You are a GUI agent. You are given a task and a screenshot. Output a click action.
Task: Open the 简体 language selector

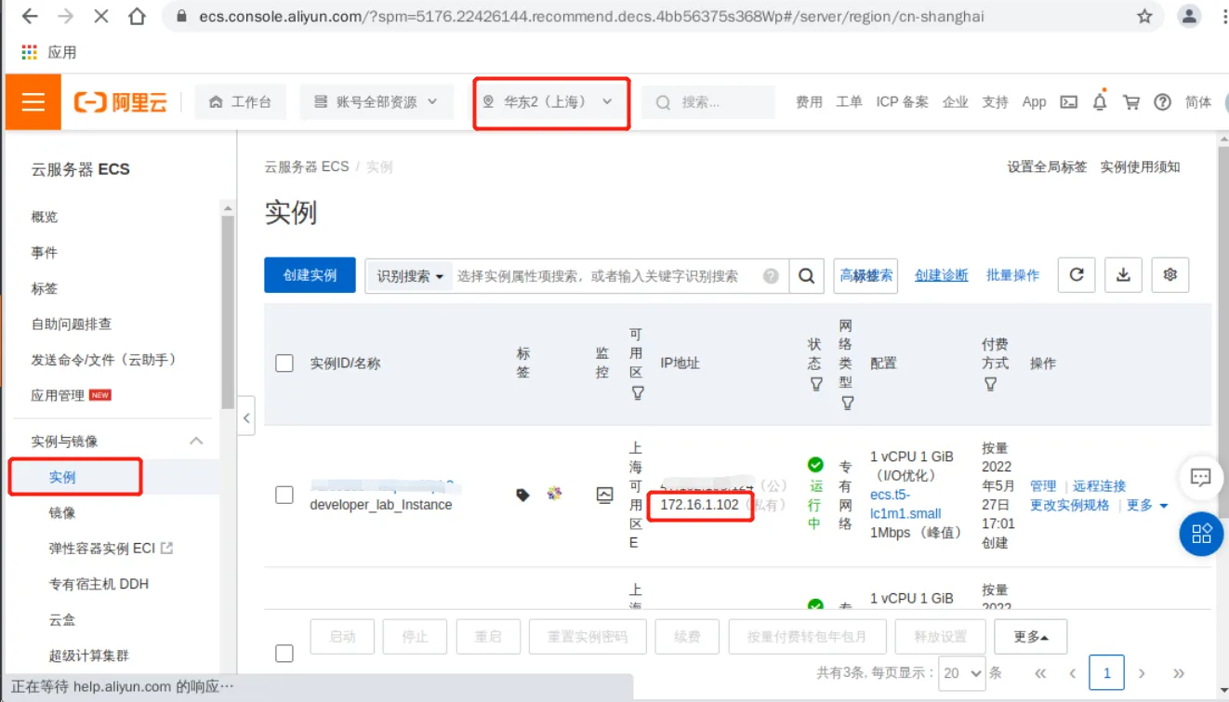click(1198, 102)
